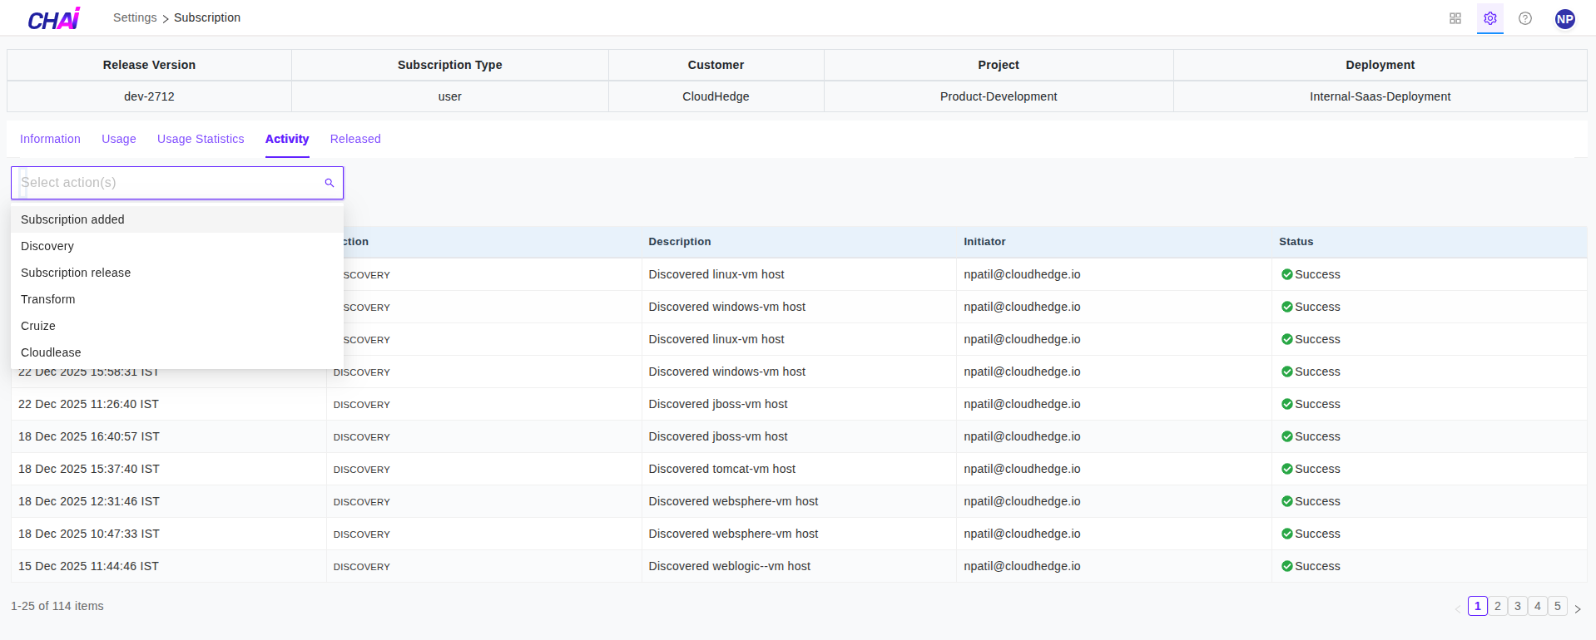
Task: Click the search icon in action filter
Action: coord(330,183)
